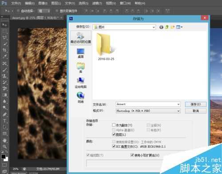Screen dimensions: 222x174
Task: Select the Horizontal Type tool
Action: 4,121
